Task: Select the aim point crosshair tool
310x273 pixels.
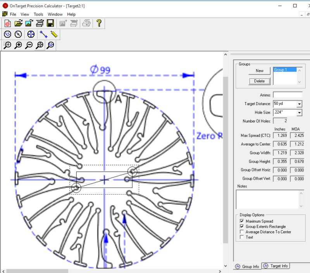Action: pos(31,34)
